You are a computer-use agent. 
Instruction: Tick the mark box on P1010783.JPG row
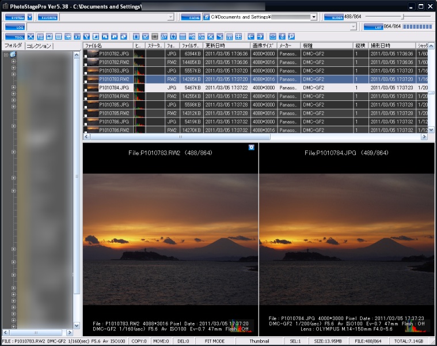coord(86,73)
